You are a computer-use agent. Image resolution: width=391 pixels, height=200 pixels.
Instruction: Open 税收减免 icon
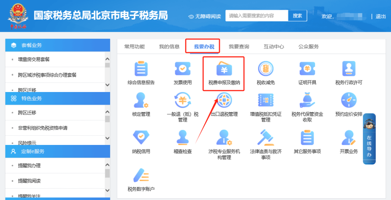pyautogui.click(x=266, y=69)
